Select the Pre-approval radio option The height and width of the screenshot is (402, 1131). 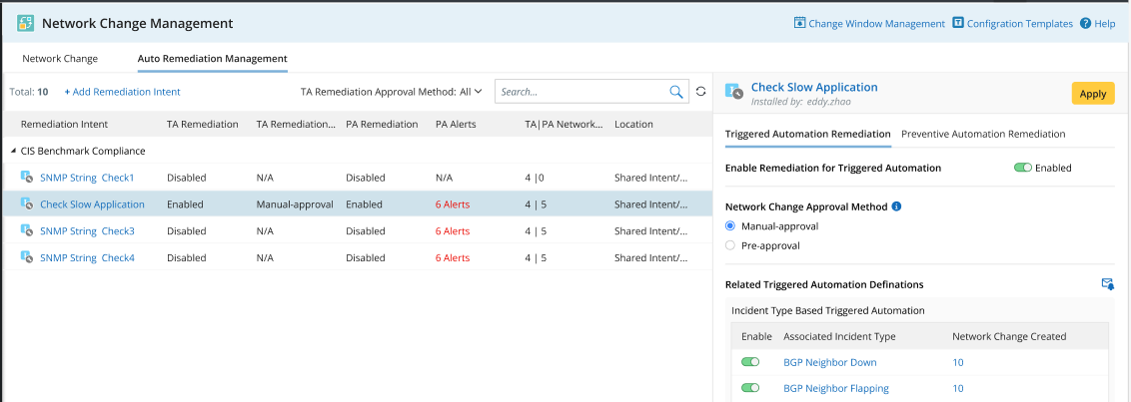coord(730,245)
